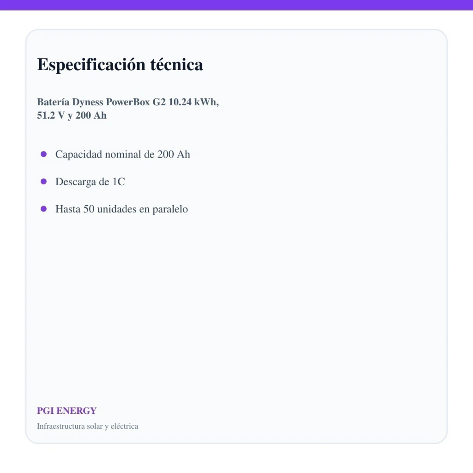Click the Infraestructura solar y eléctrica tagline

[87, 426]
